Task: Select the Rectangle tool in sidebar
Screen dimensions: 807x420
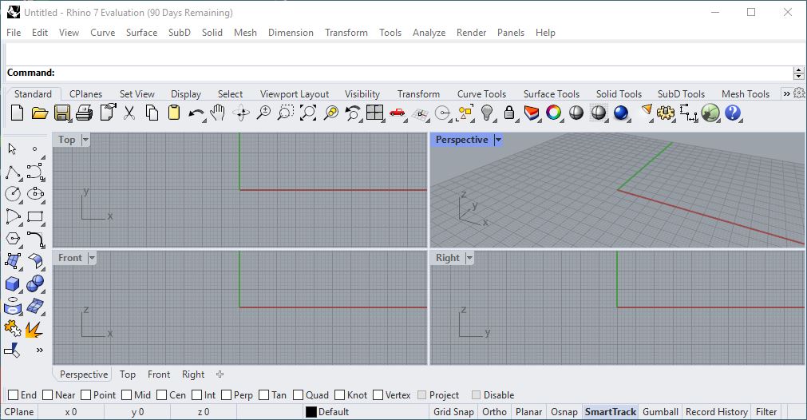Action: click(x=35, y=216)
